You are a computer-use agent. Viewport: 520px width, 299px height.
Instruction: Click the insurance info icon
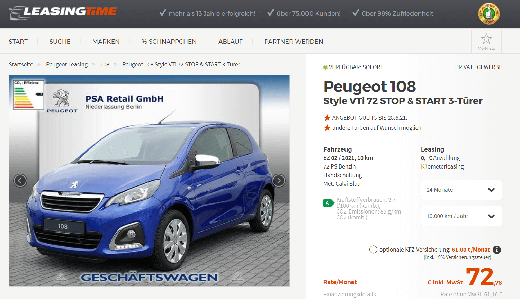[497, 250]
